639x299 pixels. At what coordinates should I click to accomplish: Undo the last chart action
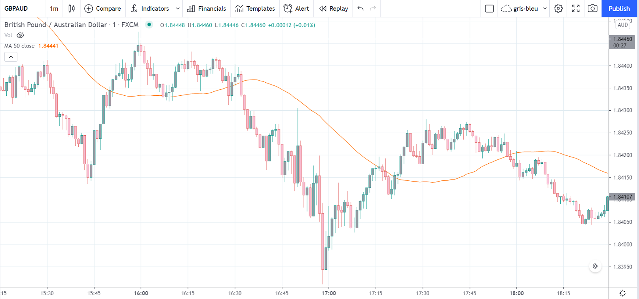pyautogui.click(x=360, y=8)
